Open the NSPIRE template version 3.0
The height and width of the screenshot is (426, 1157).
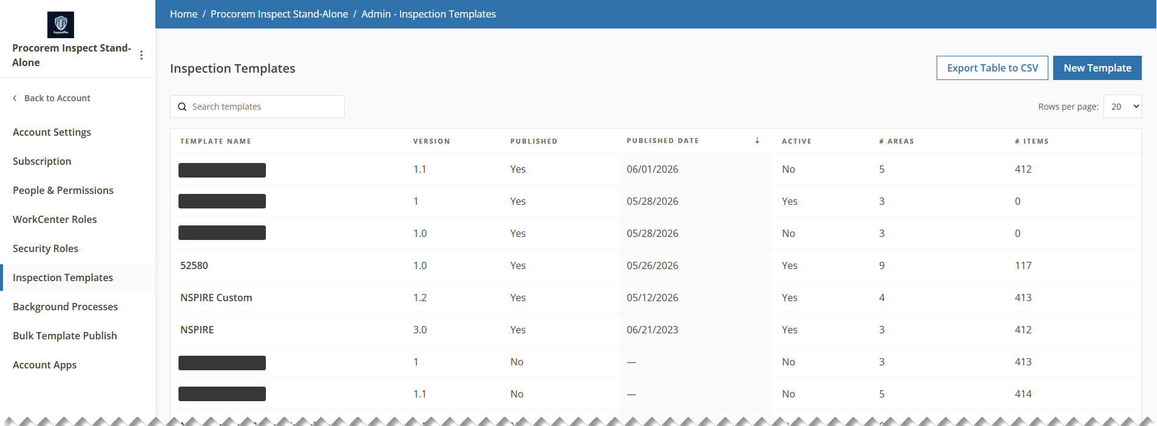tap(197, 330)
